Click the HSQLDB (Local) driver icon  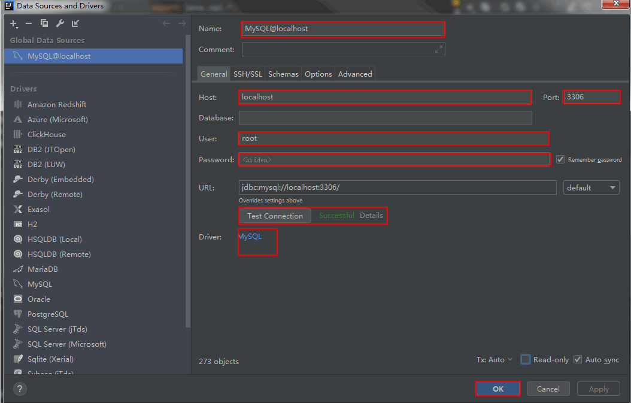[x=18, y=239]
